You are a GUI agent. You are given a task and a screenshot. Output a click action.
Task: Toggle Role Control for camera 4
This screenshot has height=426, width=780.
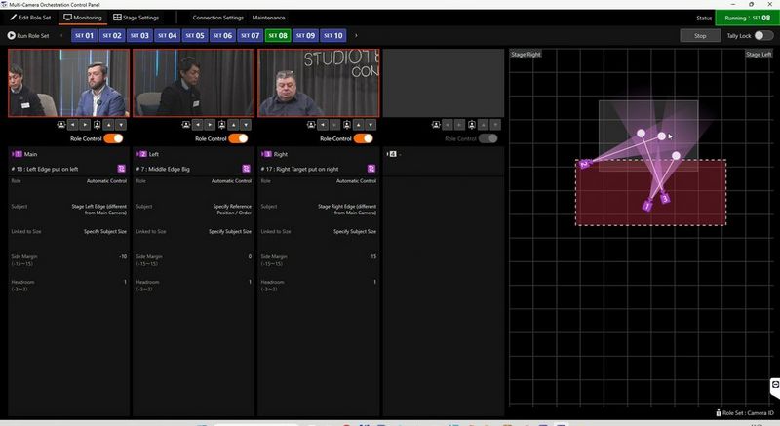(x=488, y=138)
